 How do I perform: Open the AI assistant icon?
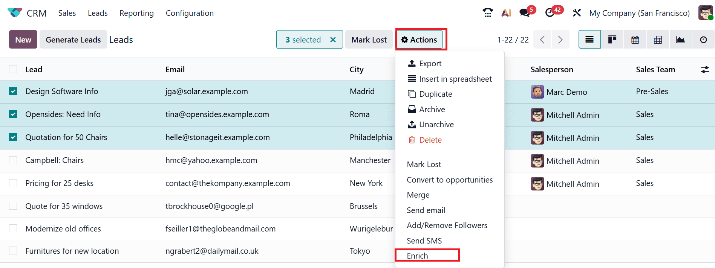[x=506, y=13]
